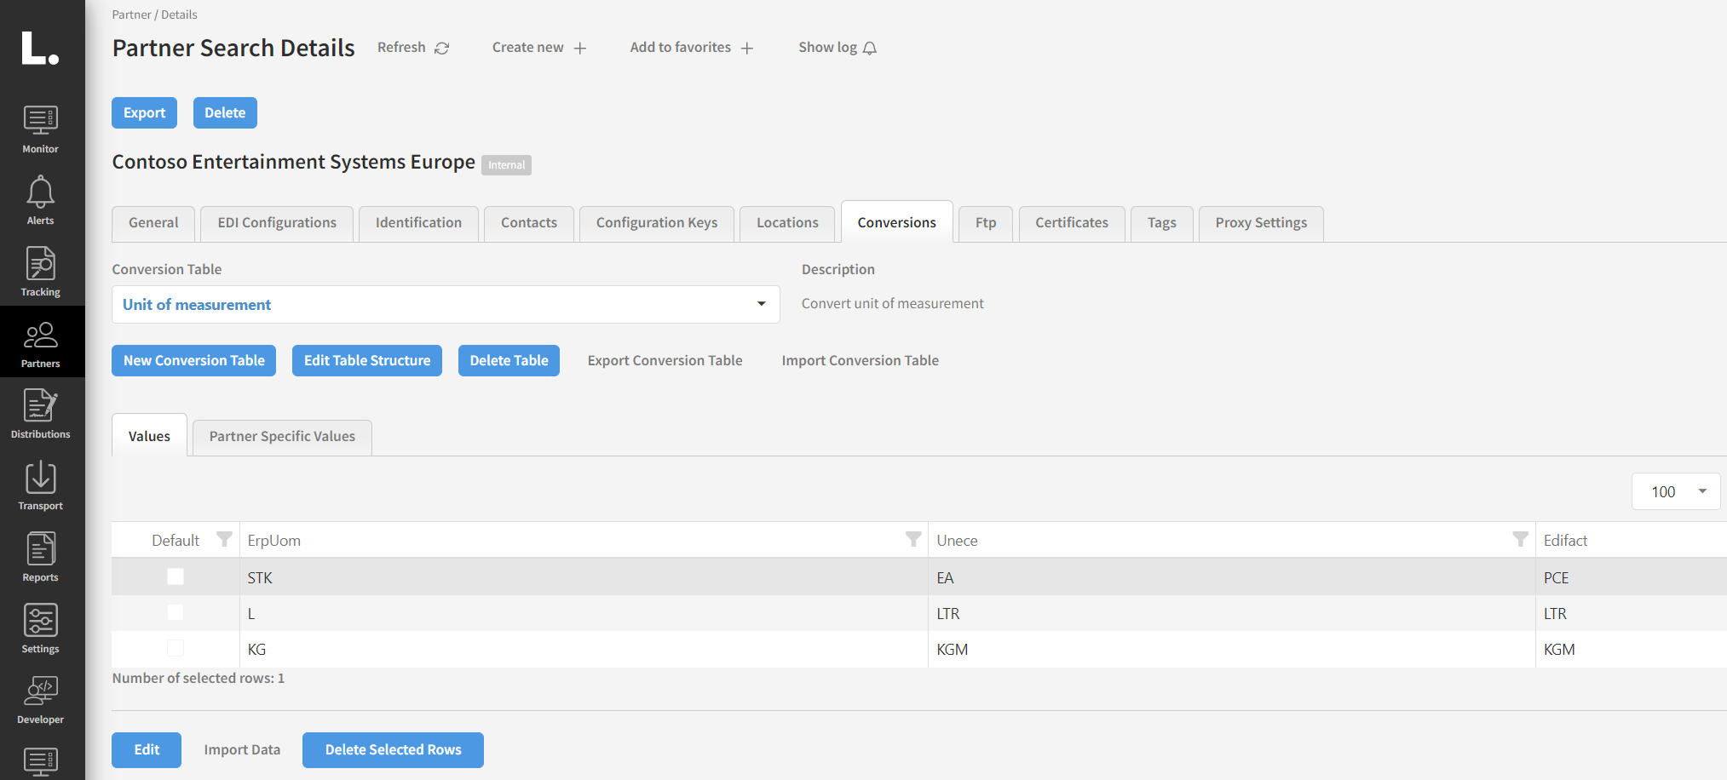Image resolution: width=1727 pixels, height=780 pixels.
Task: Click Edit Table Structure button
Action: click(x=367, y=361)
